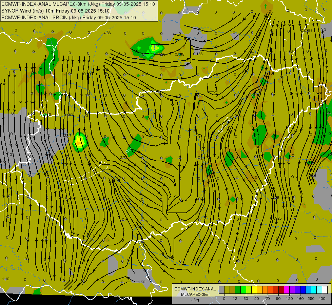Viewport: 332px width, 305px height.
Task: Click the white swatch ending the legend
Action: 325,290
